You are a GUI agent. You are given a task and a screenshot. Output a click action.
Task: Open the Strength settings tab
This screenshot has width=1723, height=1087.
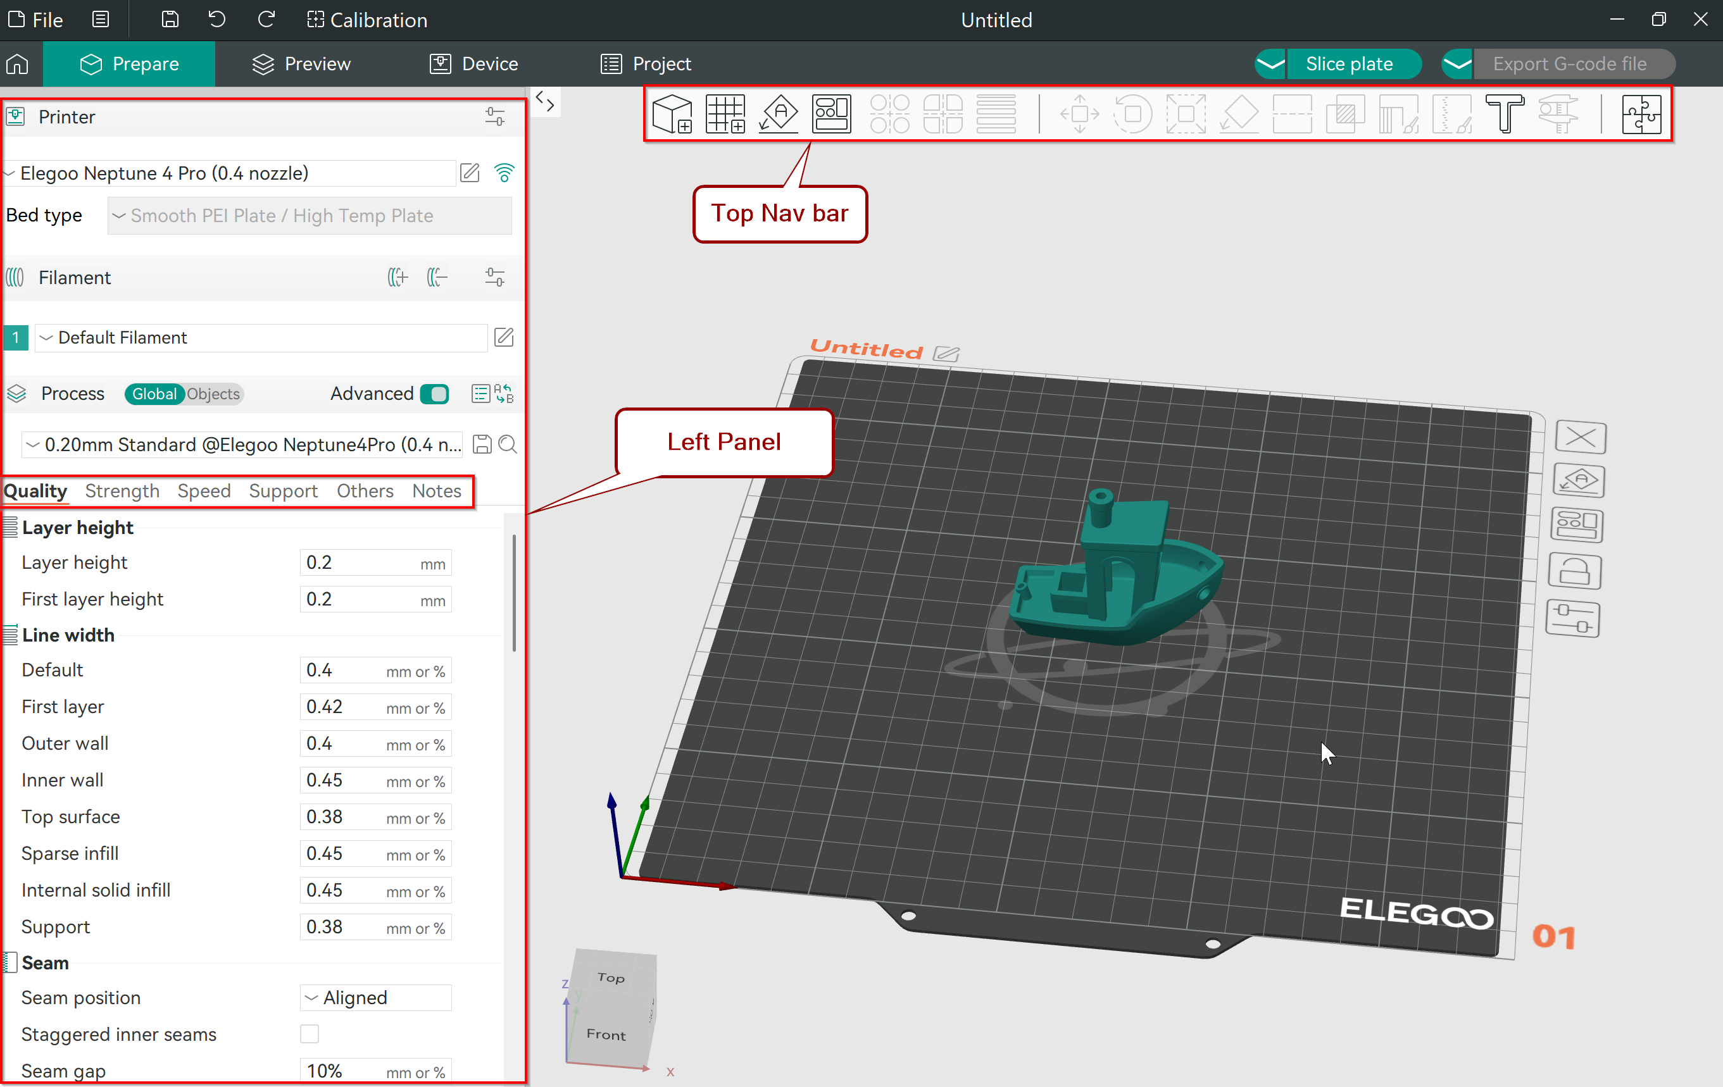click(122, 490)
